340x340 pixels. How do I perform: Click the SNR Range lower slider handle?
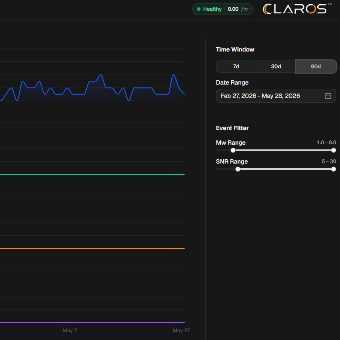click(238, 169)
